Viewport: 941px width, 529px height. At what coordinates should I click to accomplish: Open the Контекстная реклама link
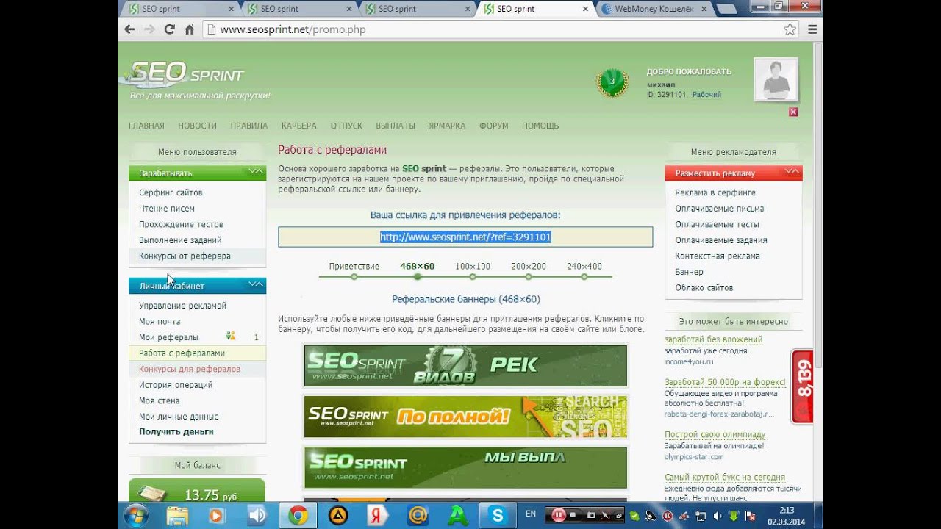(x=718, y=256)
